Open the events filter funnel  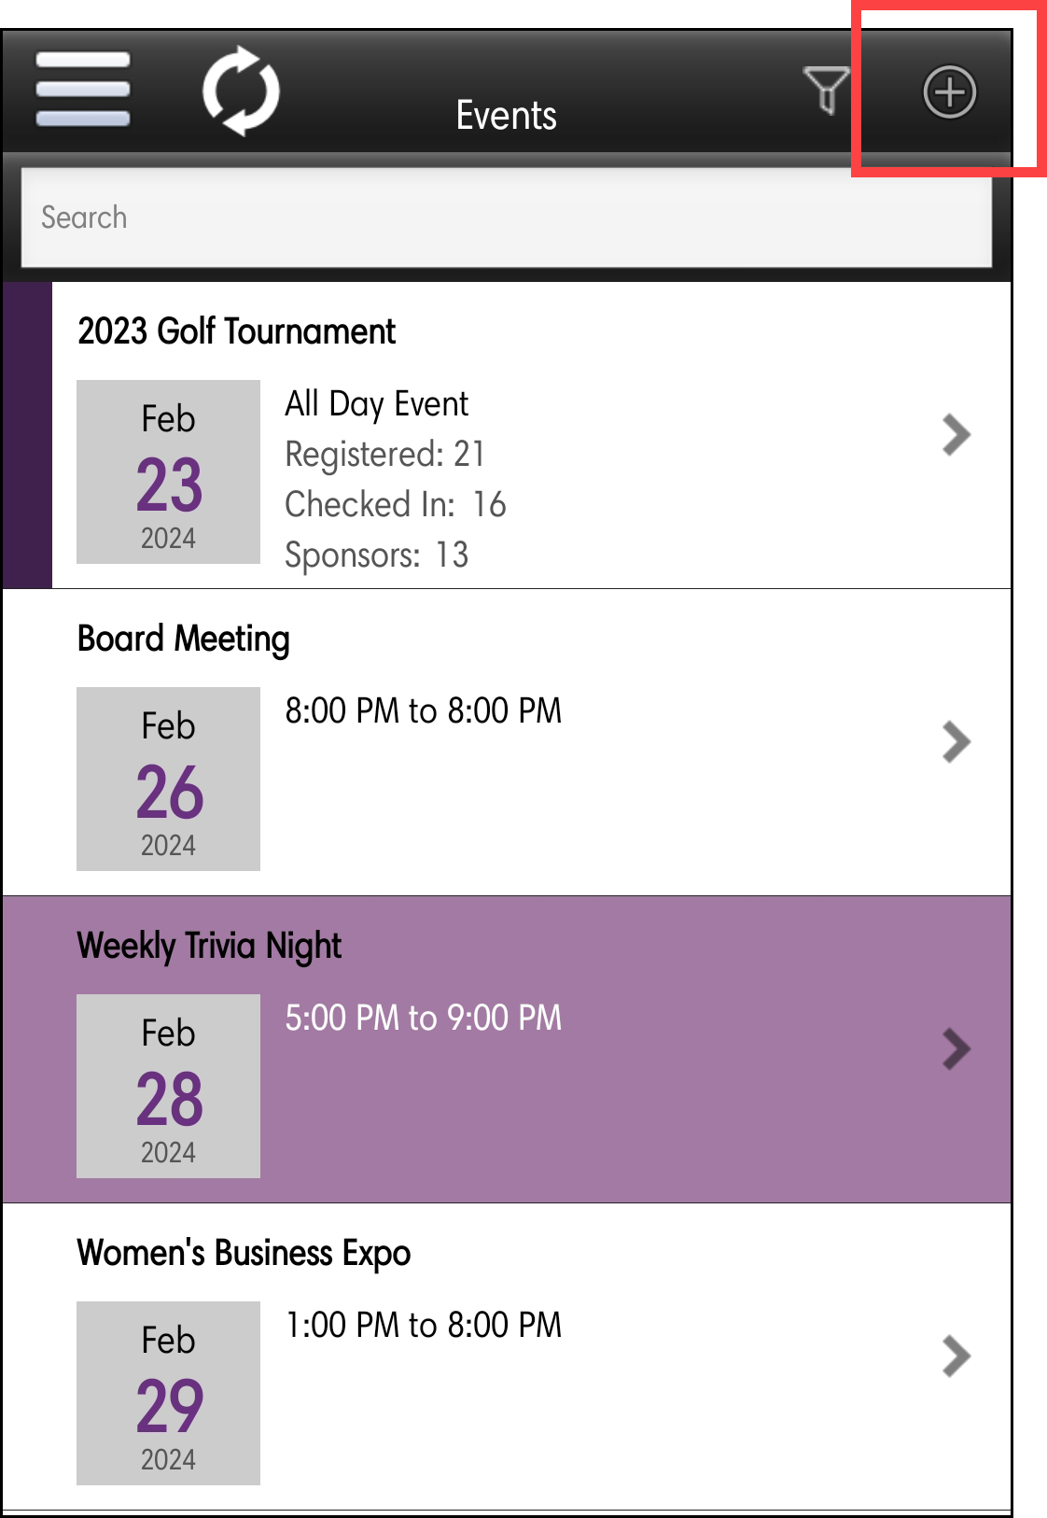point(826,91)
